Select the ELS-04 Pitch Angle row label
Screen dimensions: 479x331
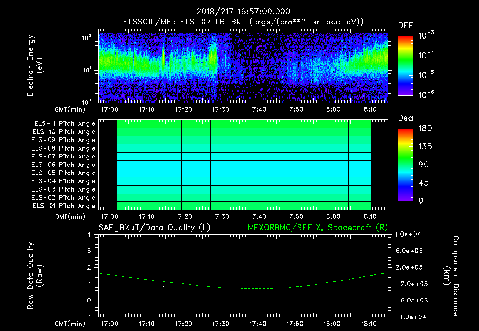pyautogui.click(x=64, y=181)
